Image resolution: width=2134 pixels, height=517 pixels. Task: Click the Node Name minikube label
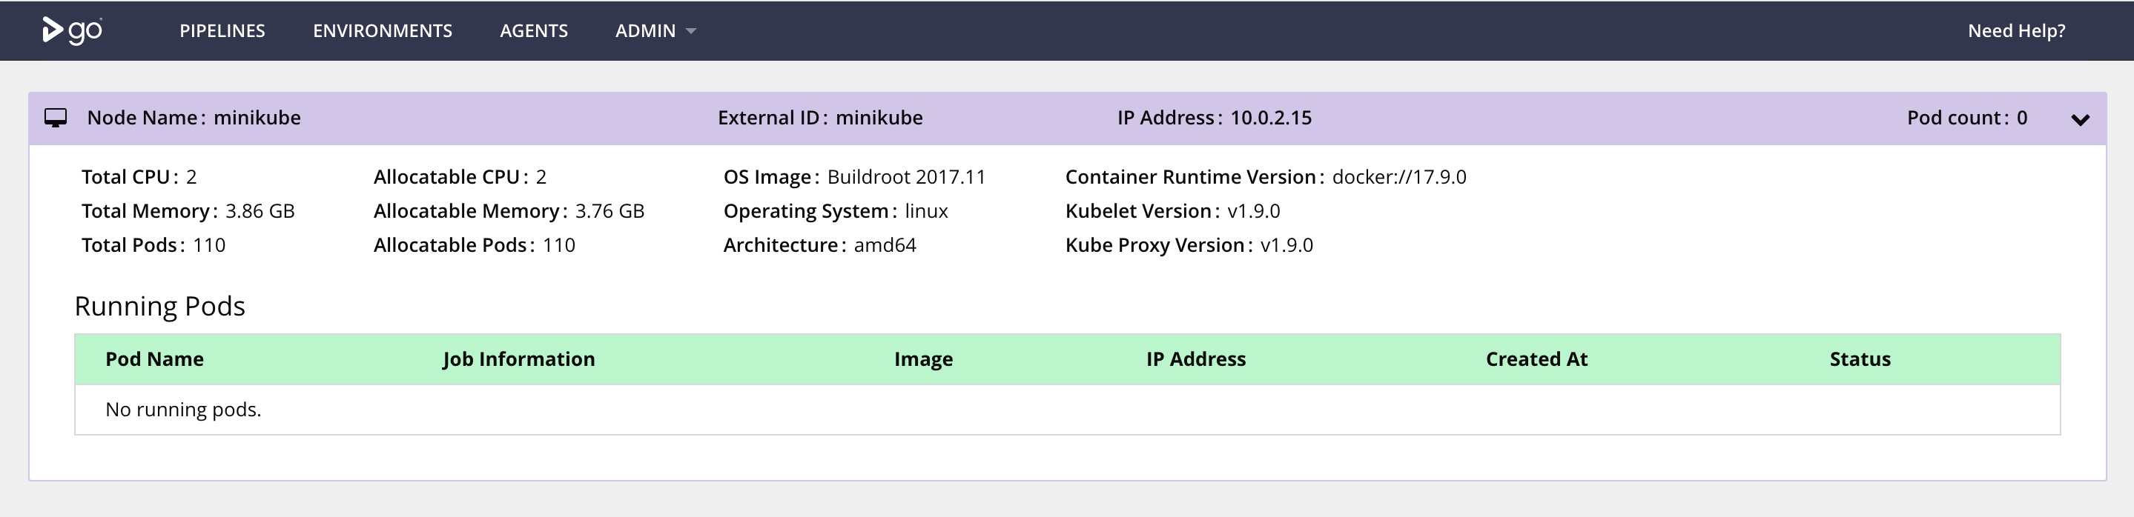click(194, 118)
